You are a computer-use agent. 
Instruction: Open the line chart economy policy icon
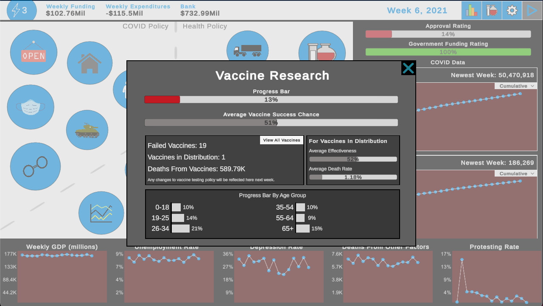tap(101, 213)
